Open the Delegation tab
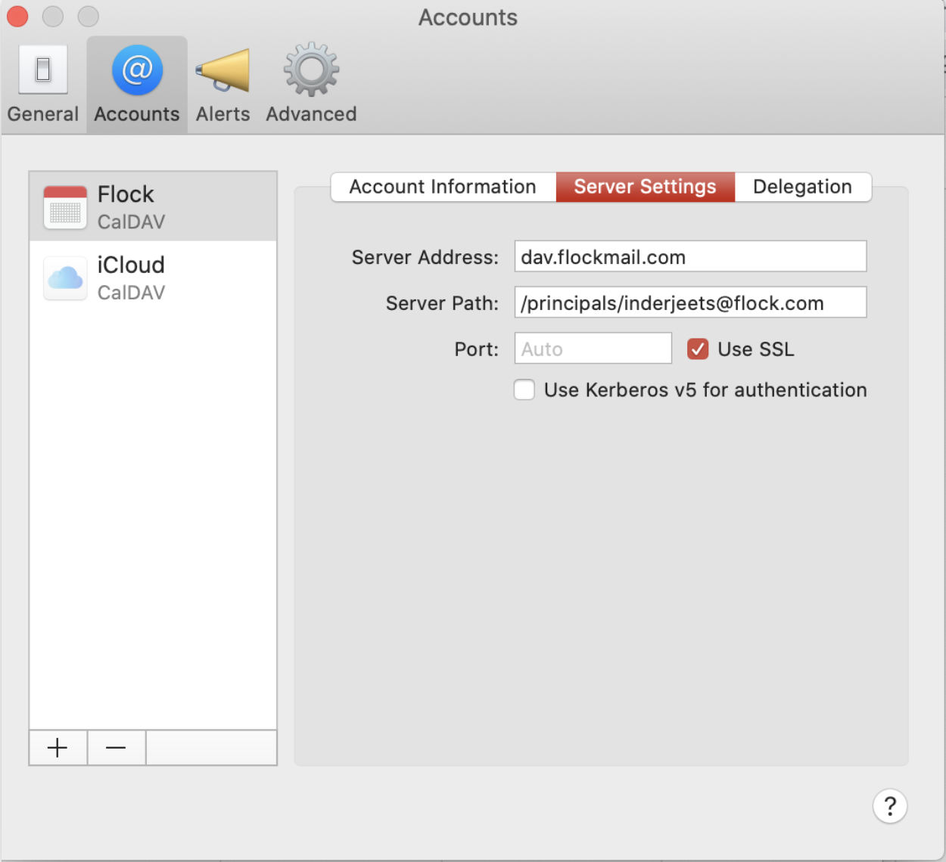 point(802,187)
